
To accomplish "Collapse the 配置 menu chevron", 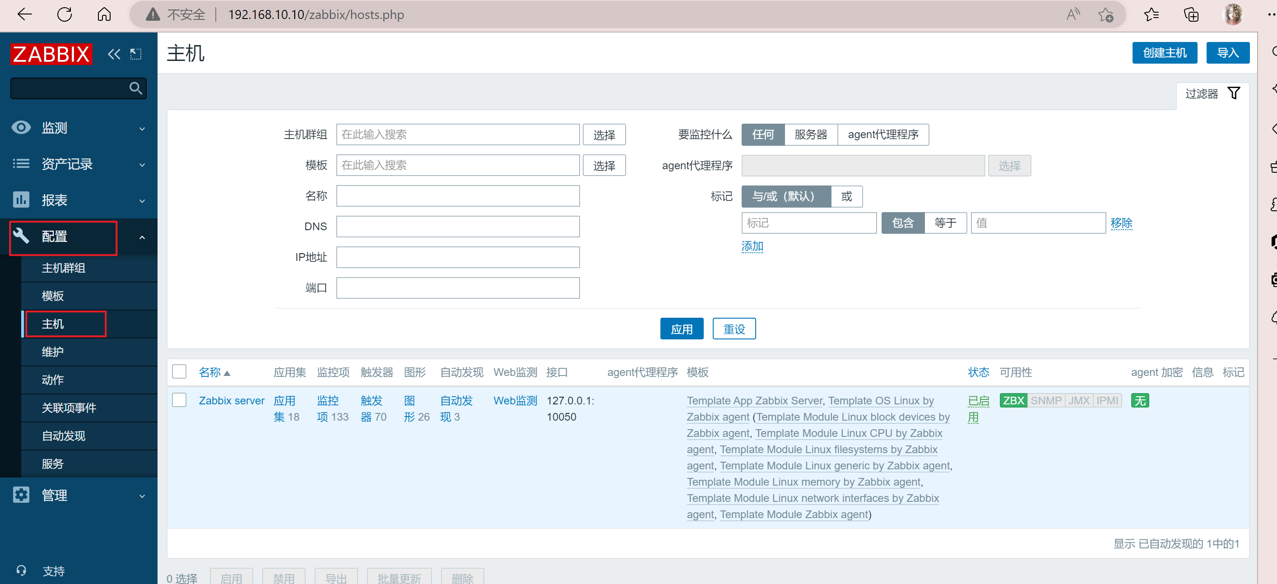I will 142,237.
